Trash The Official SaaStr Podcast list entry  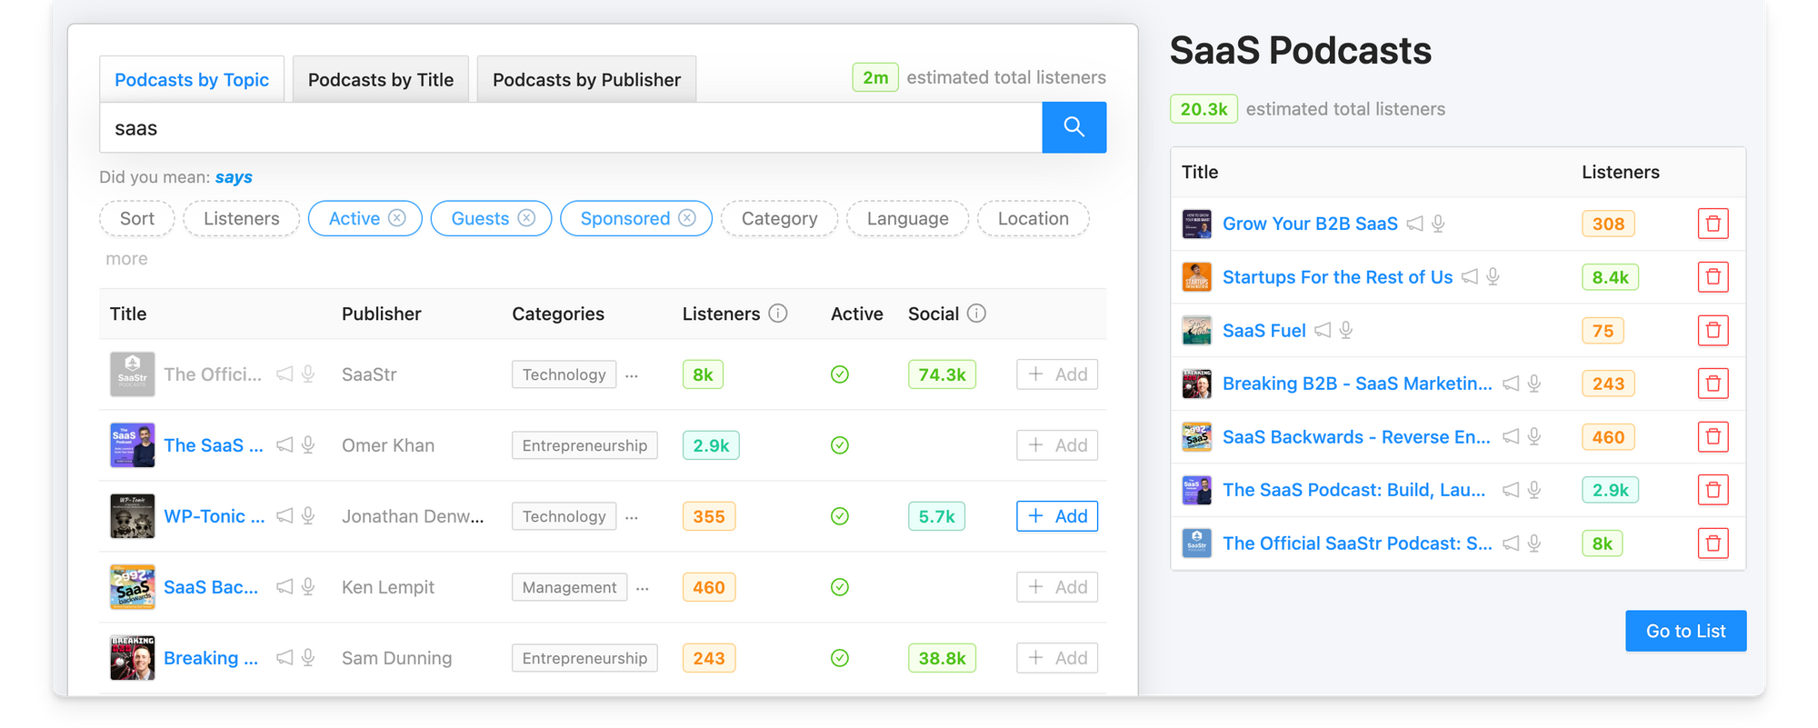[x=1713, y=544]
